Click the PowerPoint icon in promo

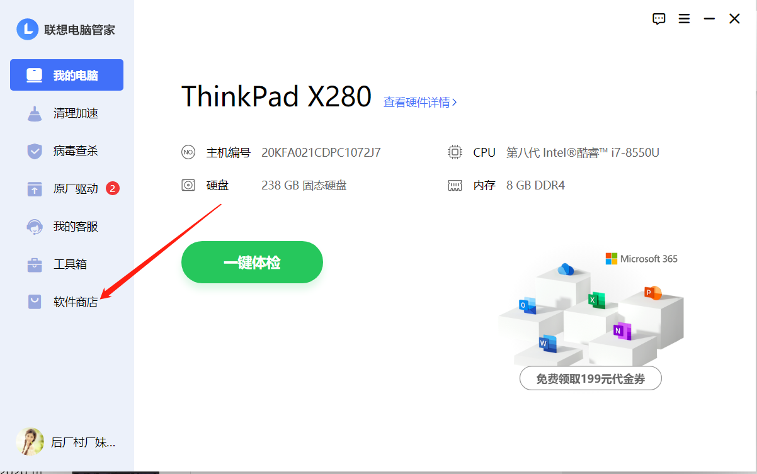(x=652, y=293)
